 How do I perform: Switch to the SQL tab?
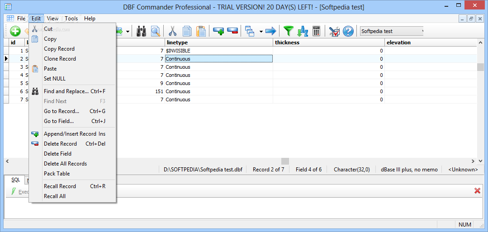[15, 180]
